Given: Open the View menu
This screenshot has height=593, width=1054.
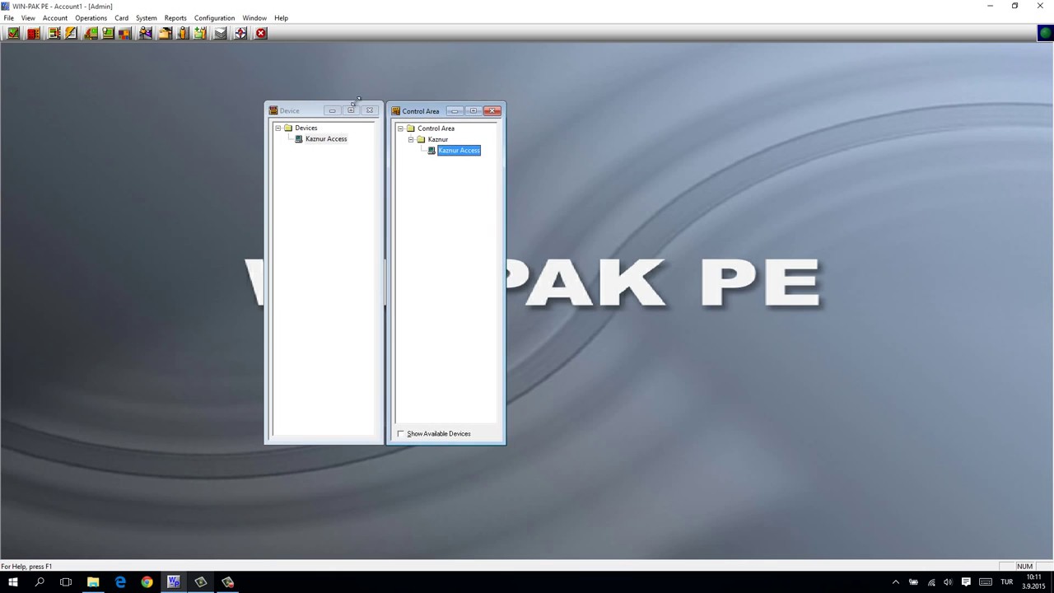Looking at the screenshot, I should (x=28, y=17).
